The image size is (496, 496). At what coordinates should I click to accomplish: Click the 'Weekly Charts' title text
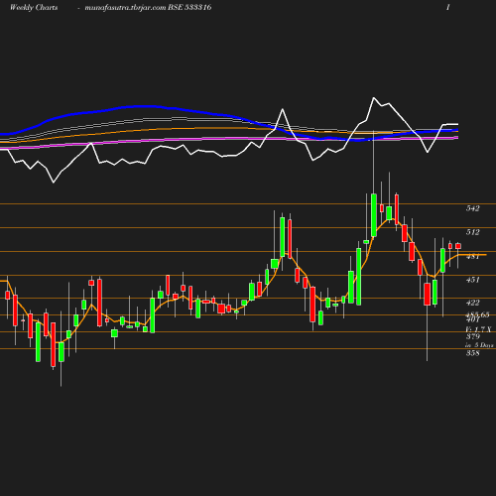(34, 8)
